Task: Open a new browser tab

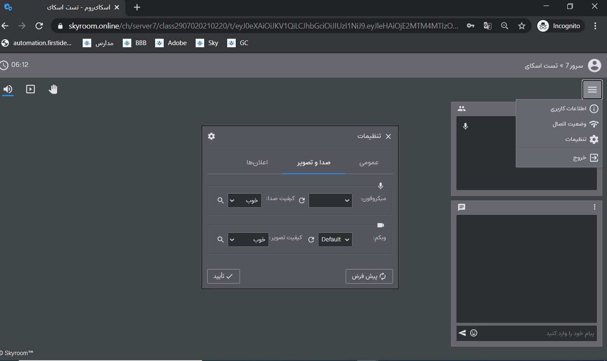Action: click(x=137, y=7)
